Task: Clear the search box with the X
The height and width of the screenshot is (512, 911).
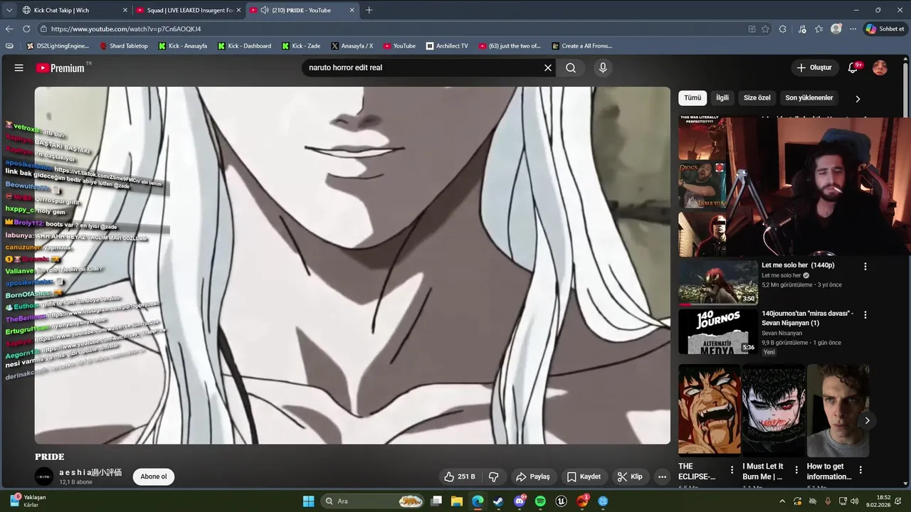Action: point(548,68)
